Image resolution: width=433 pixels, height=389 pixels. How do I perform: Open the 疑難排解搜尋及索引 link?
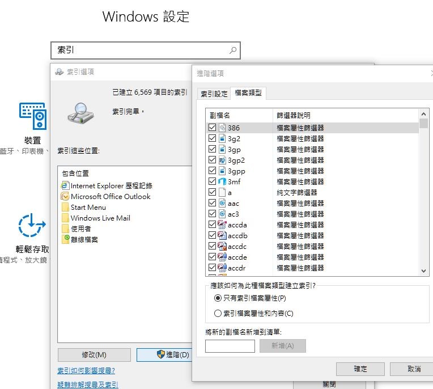(x=88, y=384)
